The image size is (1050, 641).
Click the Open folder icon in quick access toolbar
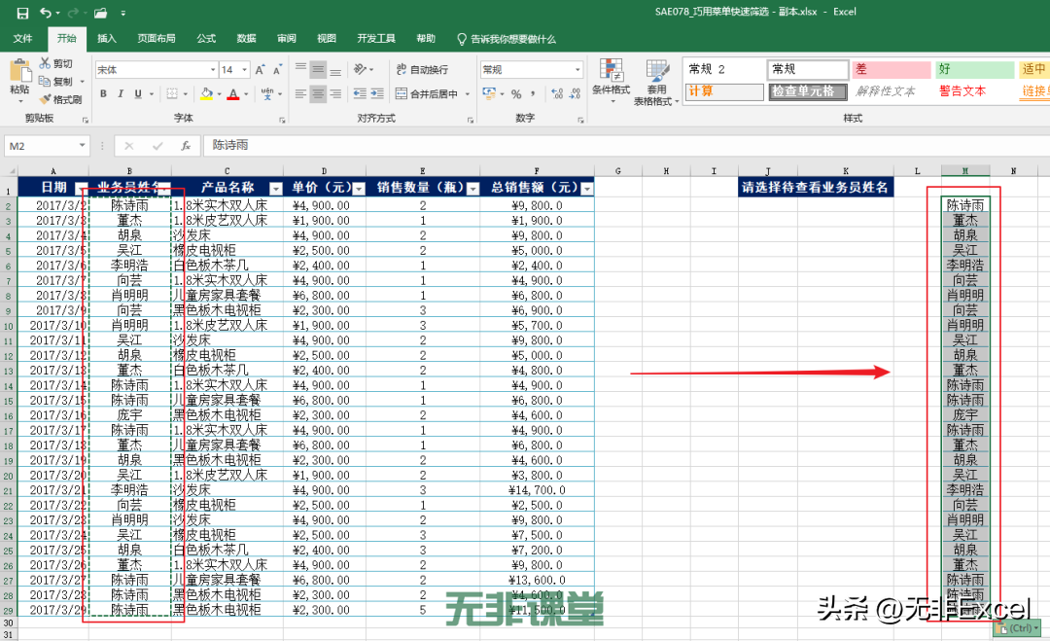coord(100,13)
